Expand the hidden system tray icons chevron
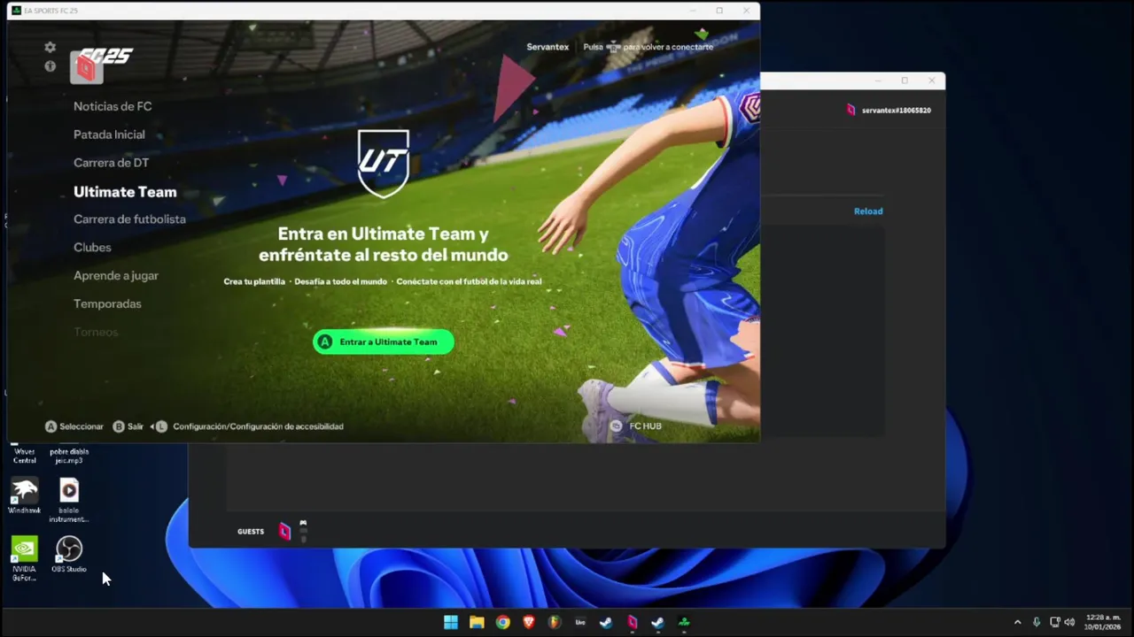The width and height of the screenshot is (1134, 637). 1017,622
